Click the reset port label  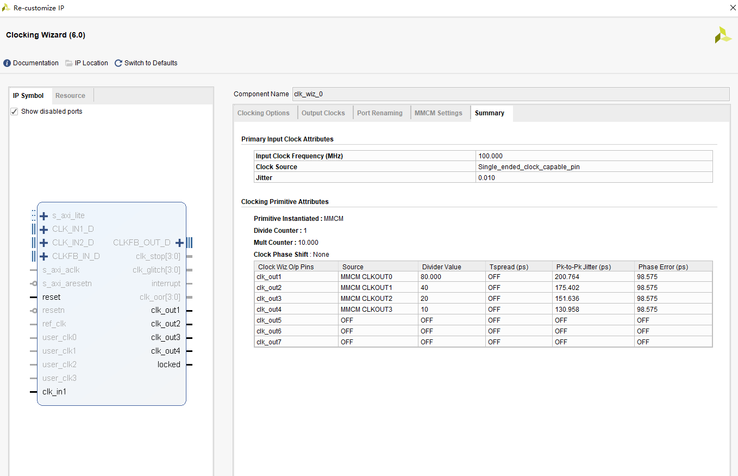click(52, 297)
